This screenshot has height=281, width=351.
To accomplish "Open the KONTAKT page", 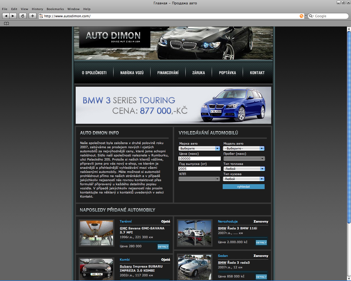I will pyautogui.click(x=257, y=73).
